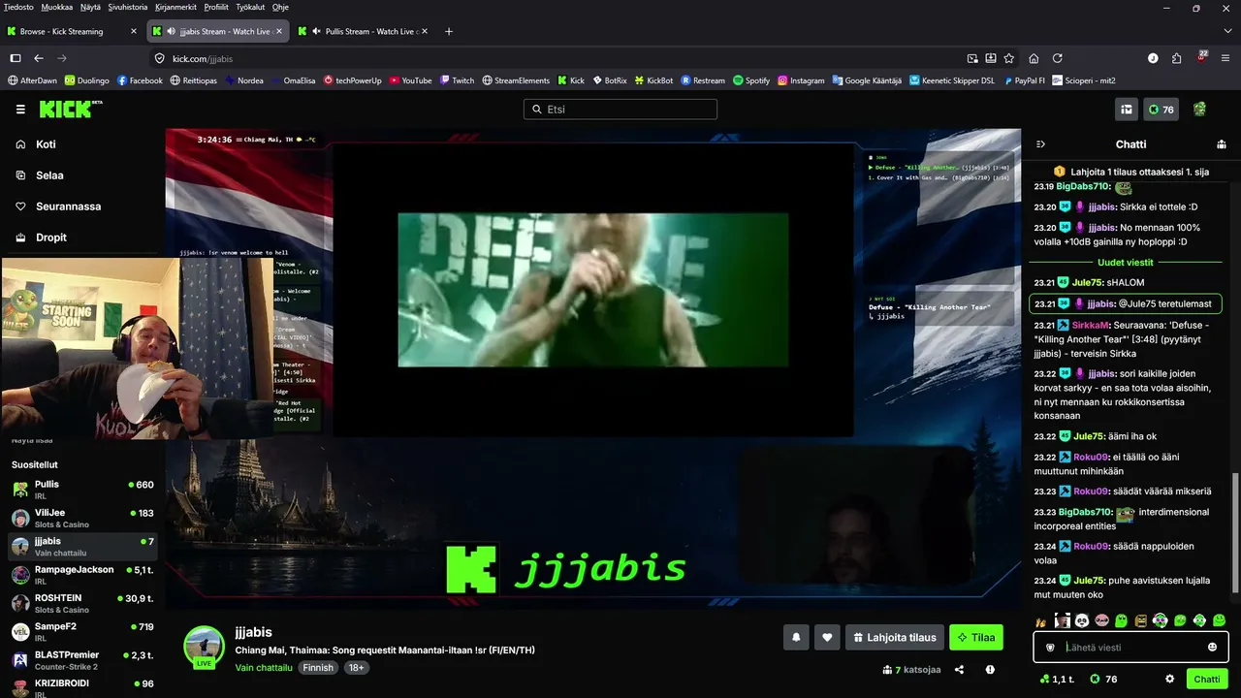The height and width of the screenshot is (698, 1241).
Task: Open the Vain chattailu category link
Action: [x=262, y=668]
